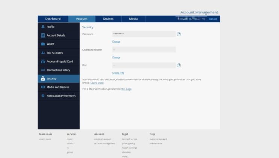Click the Create PIN link
The height and width of the screenshot is (158, 279).
[x=118, y=73]
